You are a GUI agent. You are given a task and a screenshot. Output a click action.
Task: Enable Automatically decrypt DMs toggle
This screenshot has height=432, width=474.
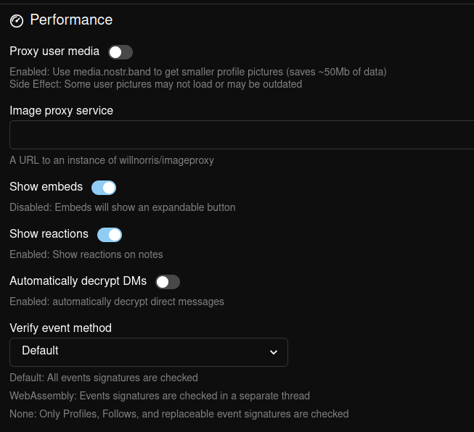[168, 282]
